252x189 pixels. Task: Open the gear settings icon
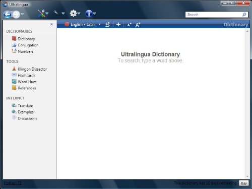coord(73,13)
